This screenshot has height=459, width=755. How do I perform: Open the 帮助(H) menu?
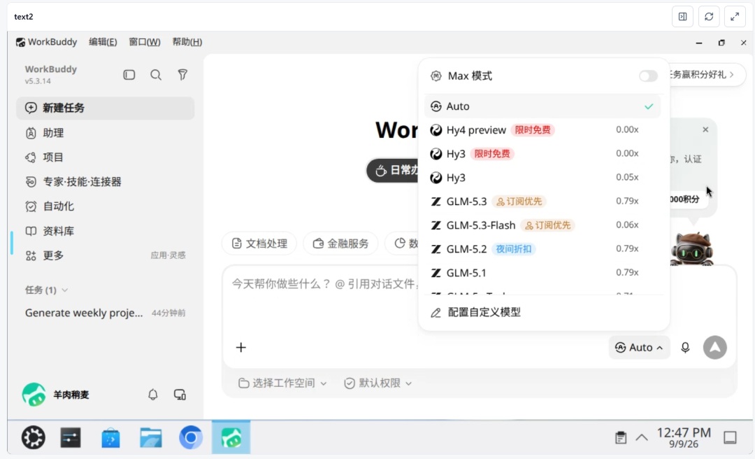[x=187, y=42]
